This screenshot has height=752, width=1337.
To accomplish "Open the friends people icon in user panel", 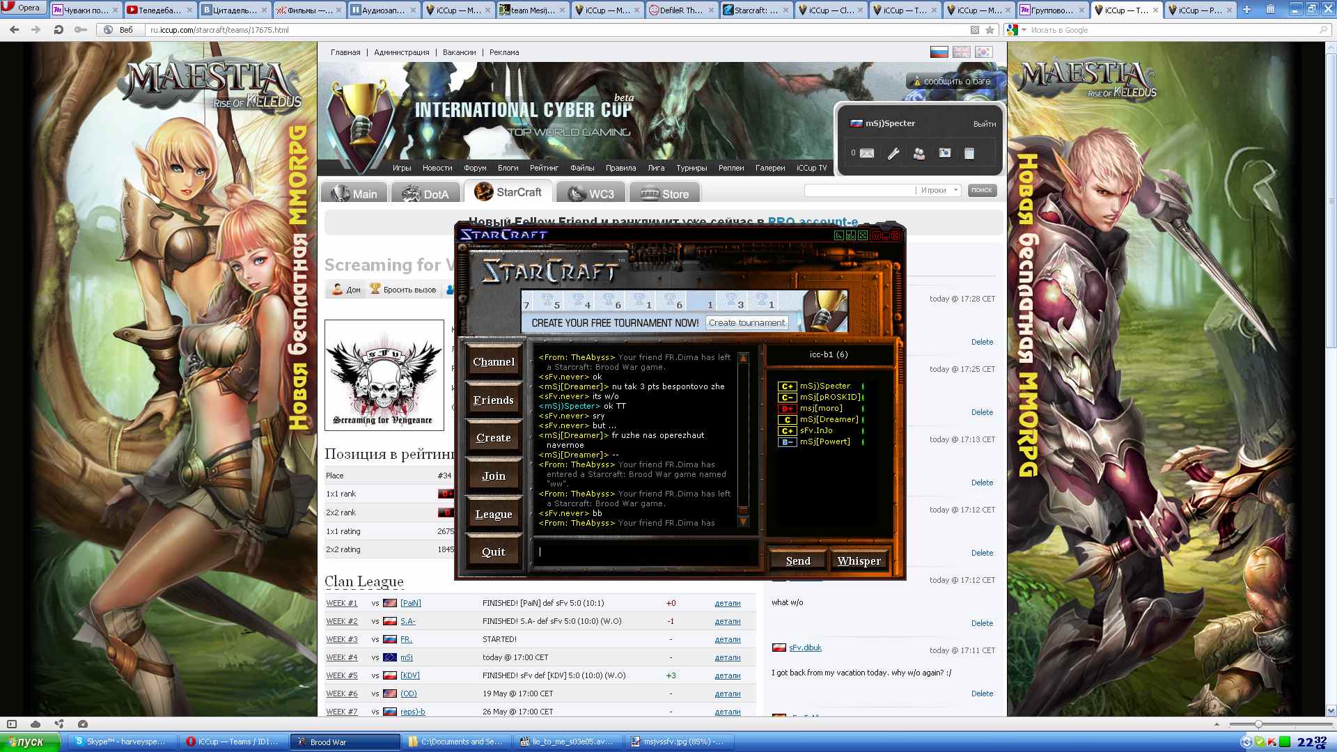I will click(x=919, y=153).
